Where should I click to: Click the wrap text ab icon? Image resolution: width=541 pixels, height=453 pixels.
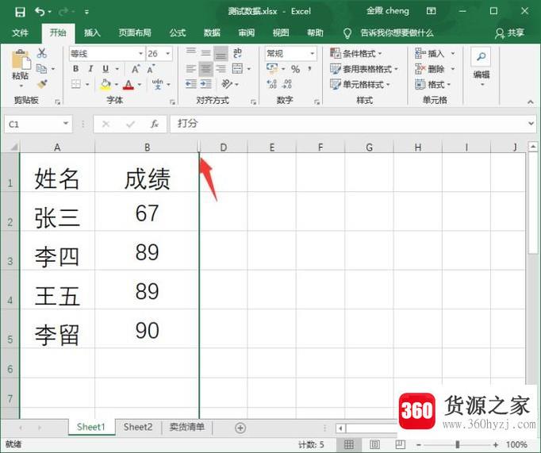(237, 53)
